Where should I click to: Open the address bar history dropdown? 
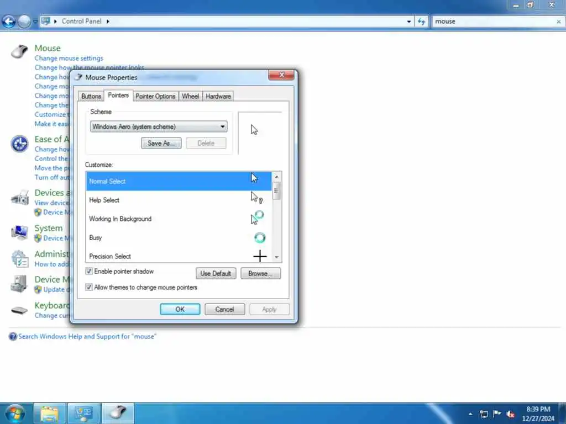pos(408,22)
